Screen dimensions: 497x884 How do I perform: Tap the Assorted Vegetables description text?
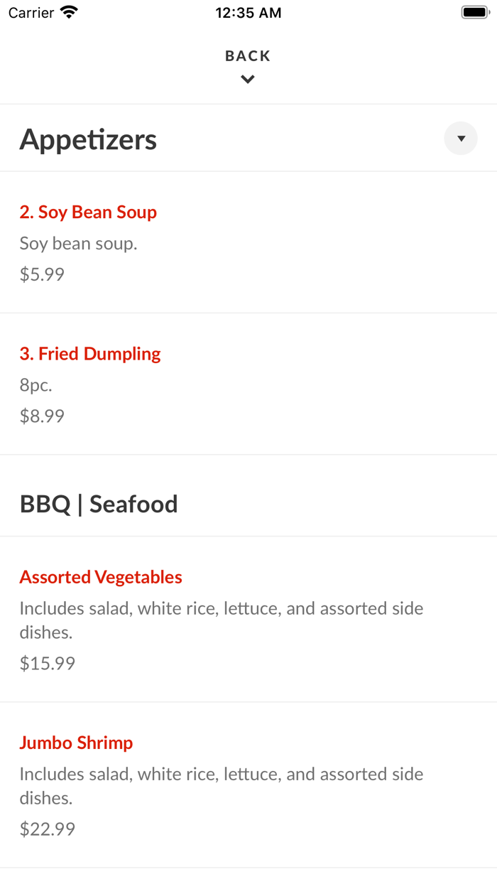(x=221, y=620)
